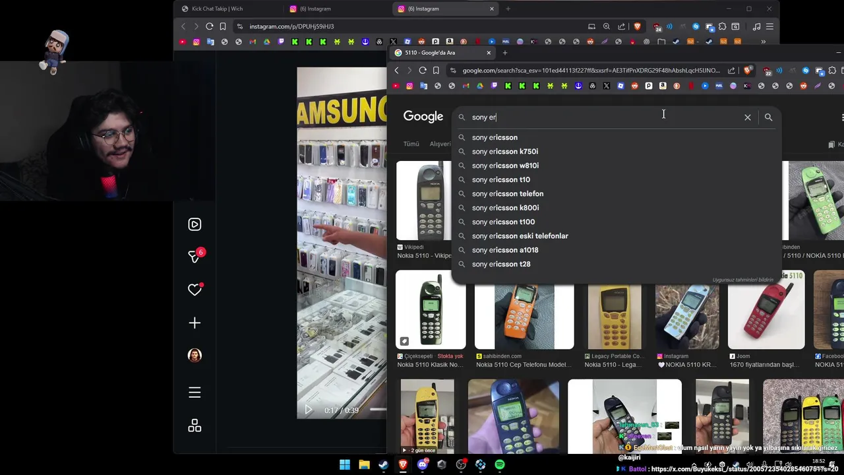This screenshot has height=475, width=844.
Task: Open a new tab in Google window
Action: point(505,53)
